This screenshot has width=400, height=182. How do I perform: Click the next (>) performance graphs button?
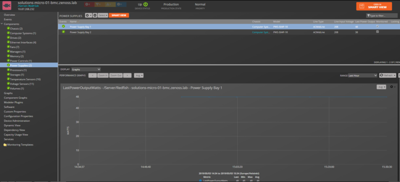coord(127,75)
